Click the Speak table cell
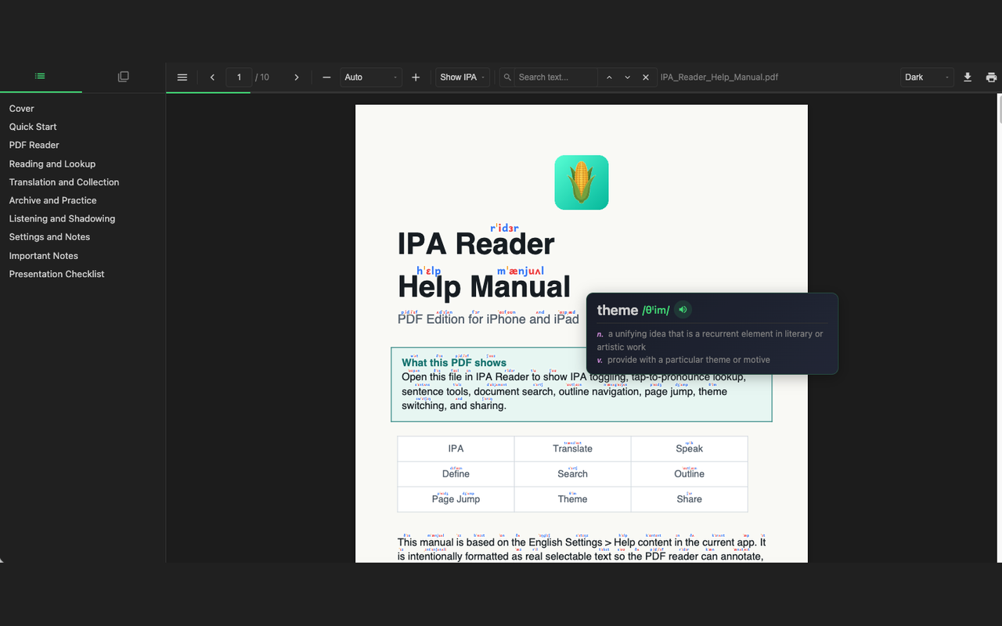The height and width of the screenshot is (626, 1002). pyautogui.click(x=689, y=448)
